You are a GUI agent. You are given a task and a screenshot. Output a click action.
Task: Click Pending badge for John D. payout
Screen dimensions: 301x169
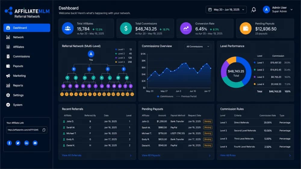(x=208, y=122)
